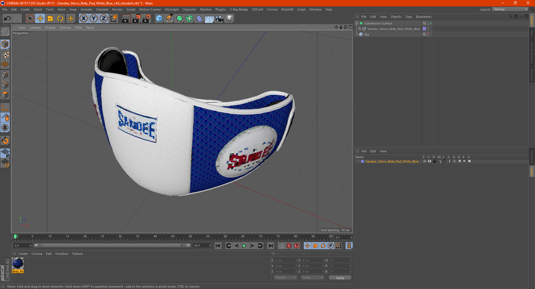Add Floor environment object icon
This screenshot has width=535, height=289.
[210, 19]
